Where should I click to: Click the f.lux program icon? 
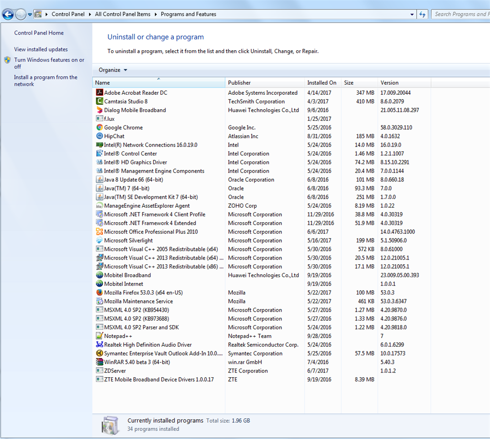coord(100,119)
